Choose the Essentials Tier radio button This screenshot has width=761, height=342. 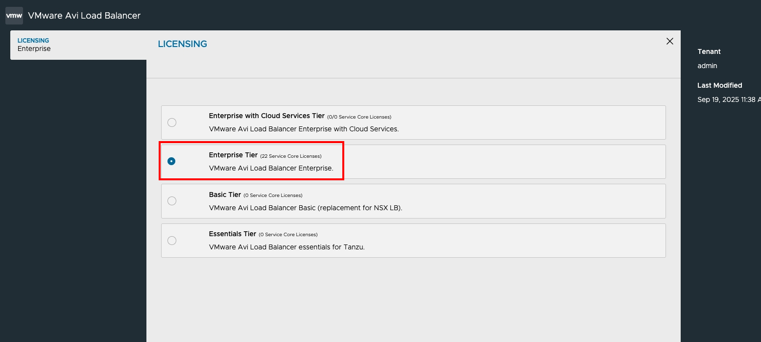tap(172, 241)
